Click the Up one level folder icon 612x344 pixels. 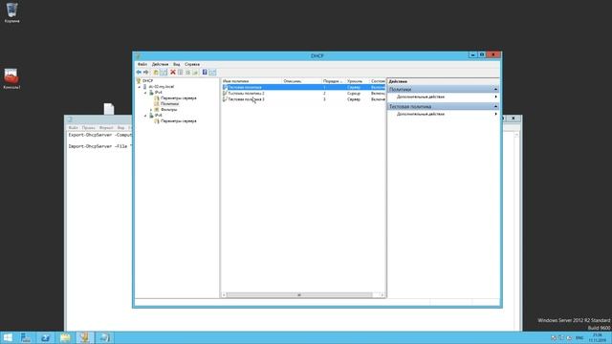(x=156, y=73)
